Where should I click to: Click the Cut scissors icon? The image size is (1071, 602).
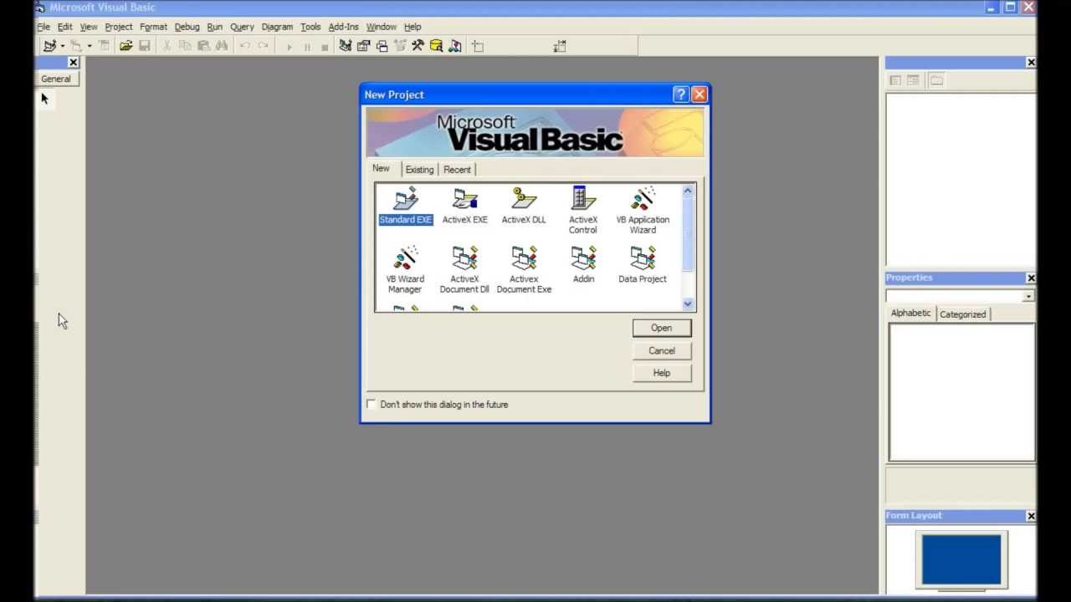pyautogui.click(x=167, y=46)
